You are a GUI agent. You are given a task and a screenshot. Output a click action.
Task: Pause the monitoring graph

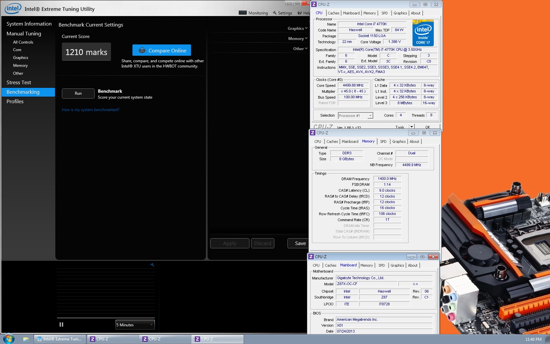[x=61, y=324]
